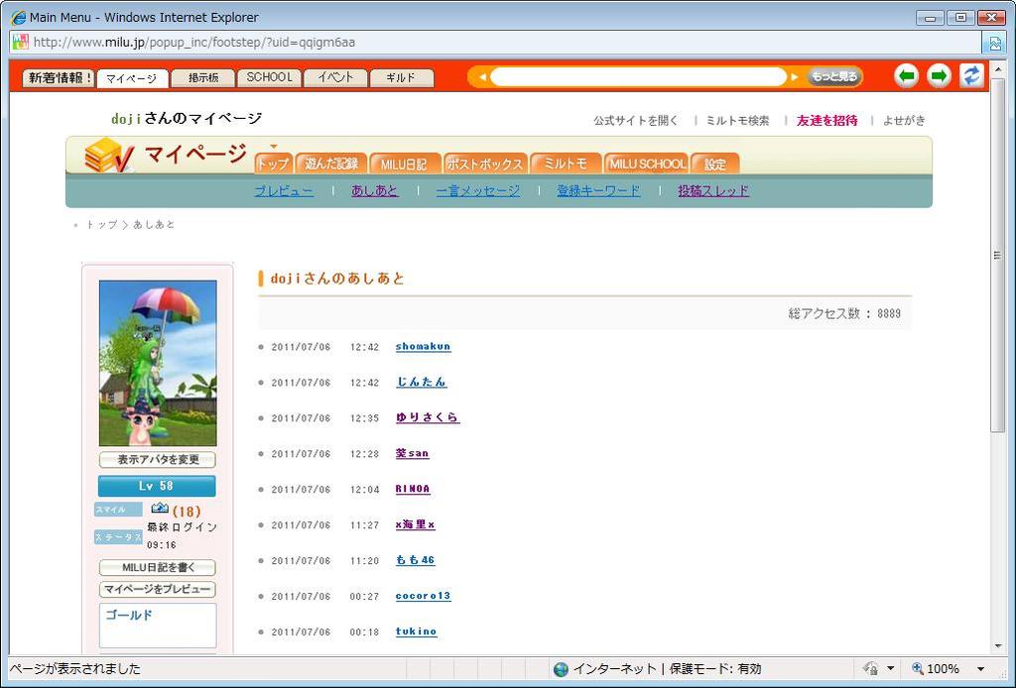Image resolution: width=1016 pixels, height=688 pixels.
Task: Open the 一言メッセージ link
Action: click(x=477, y=191)
